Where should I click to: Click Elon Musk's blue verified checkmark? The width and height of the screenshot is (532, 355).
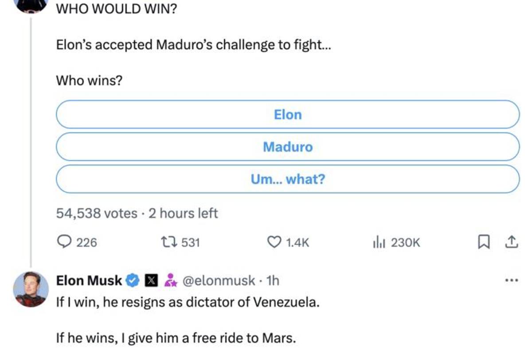point(132,280)
